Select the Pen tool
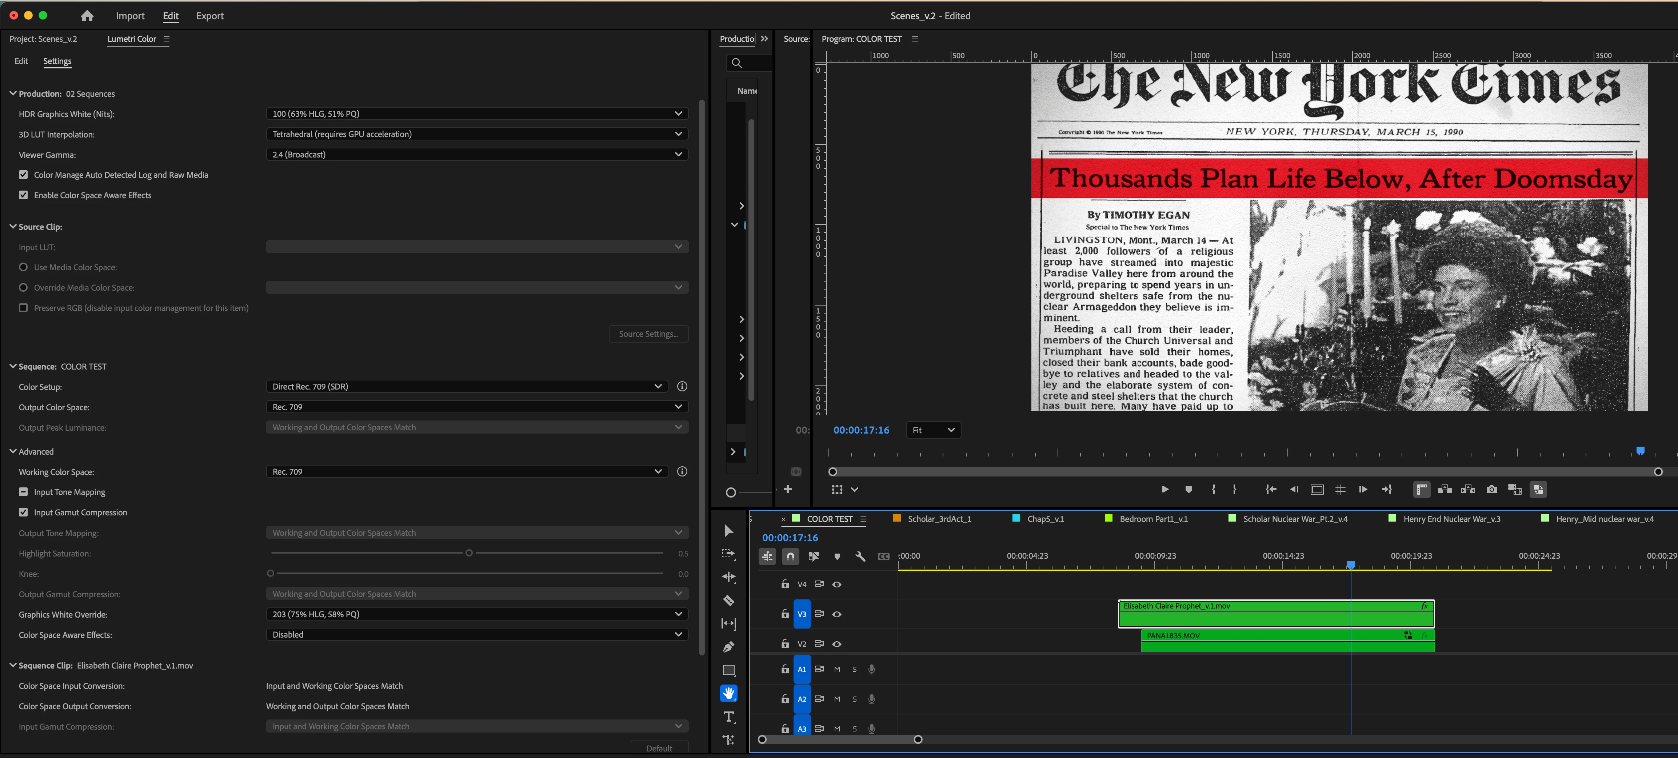This screenshot has width=1678, height=758. [729, 647]
